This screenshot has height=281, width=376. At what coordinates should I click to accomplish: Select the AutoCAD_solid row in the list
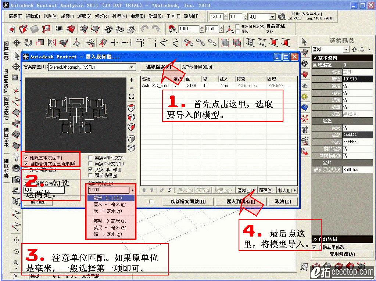[x=219, y=86]
